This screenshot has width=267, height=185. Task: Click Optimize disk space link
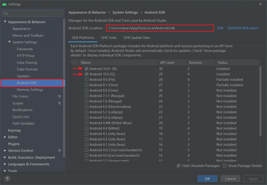tap(243, 28)
